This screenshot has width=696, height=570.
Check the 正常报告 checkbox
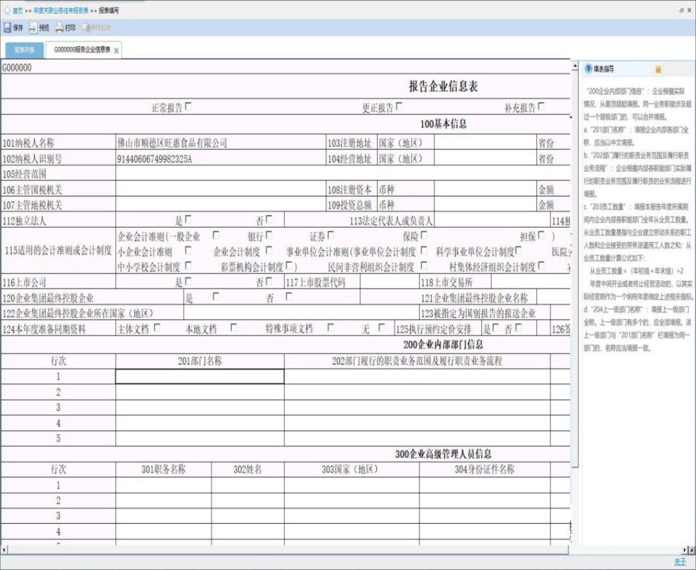(188, 106)
